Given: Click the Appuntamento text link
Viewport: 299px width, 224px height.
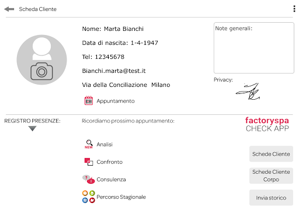Looking at the screenshot, I should click(x=116, y=101).
